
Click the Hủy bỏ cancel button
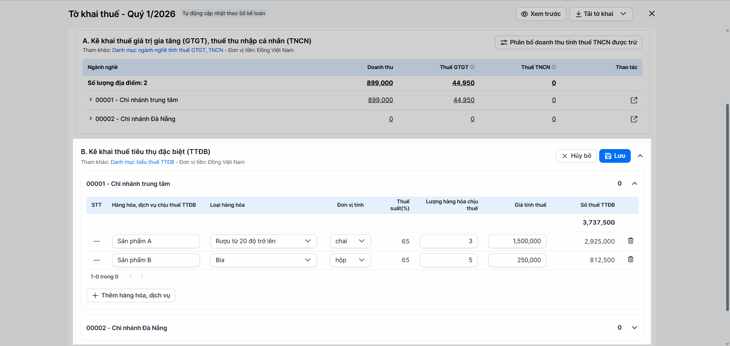pyautogui.click(x=576, y=156)
